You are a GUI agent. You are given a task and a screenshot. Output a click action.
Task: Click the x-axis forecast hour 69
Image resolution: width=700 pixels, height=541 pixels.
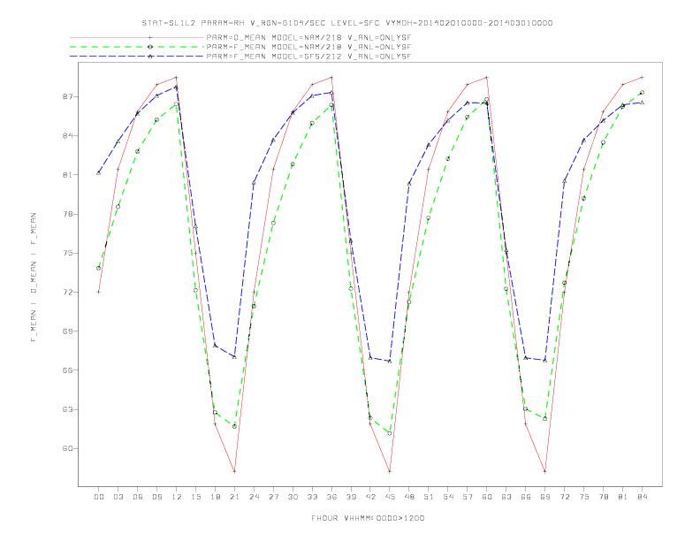coord(545,497)
